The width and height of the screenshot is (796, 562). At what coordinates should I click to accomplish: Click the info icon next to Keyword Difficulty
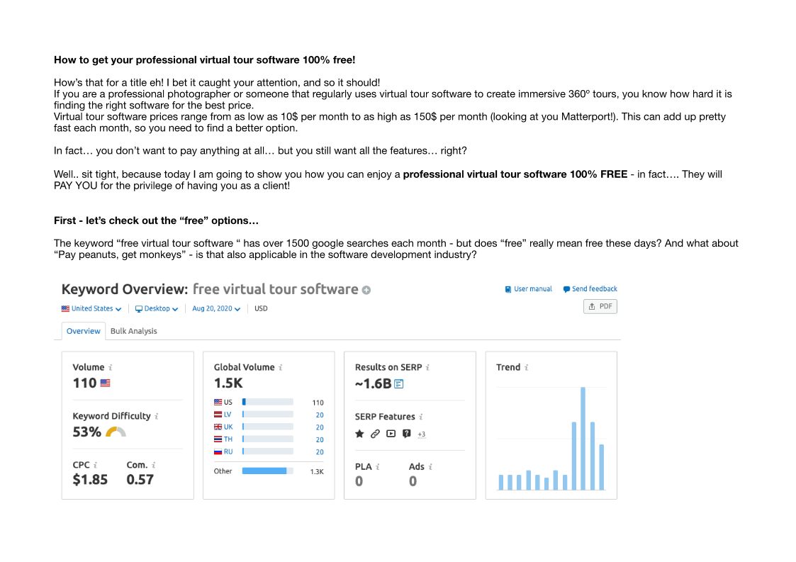pos(157,417)
